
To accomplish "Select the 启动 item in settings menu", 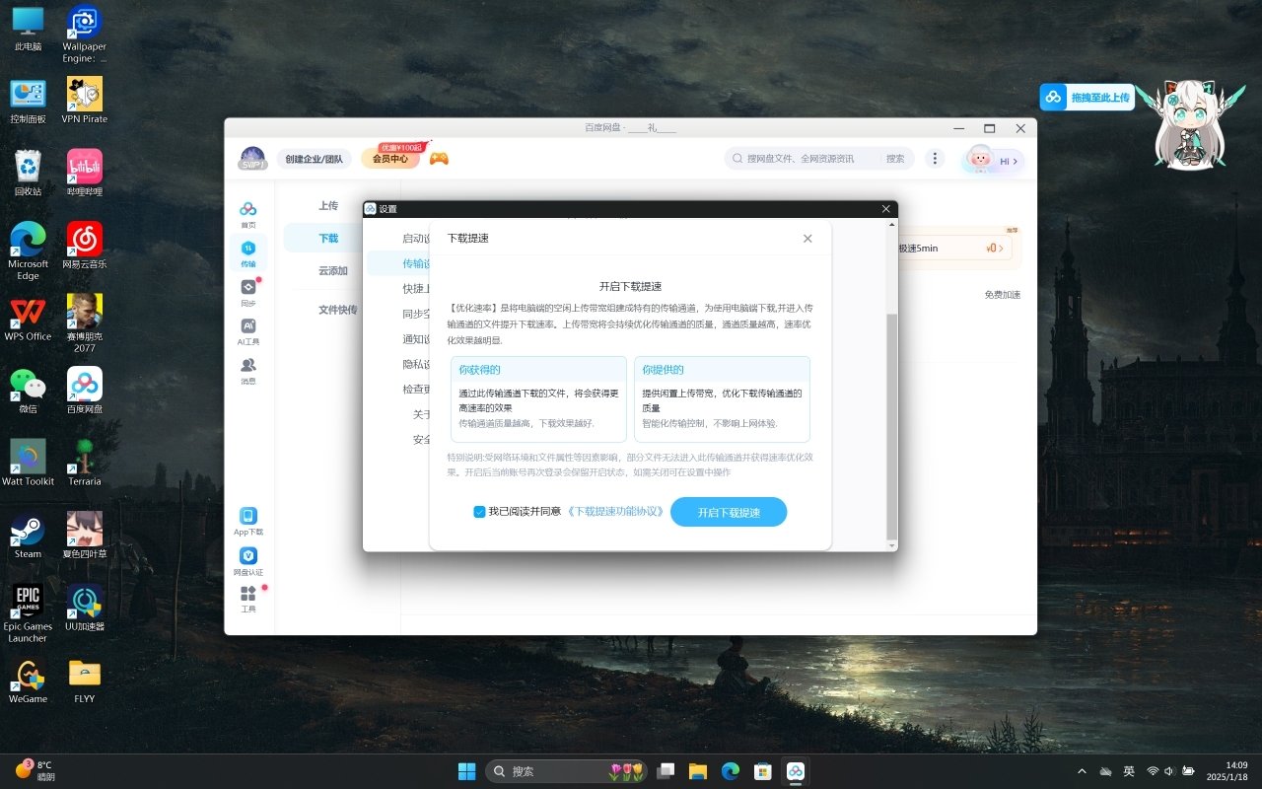I will click(x=416, y=238).
